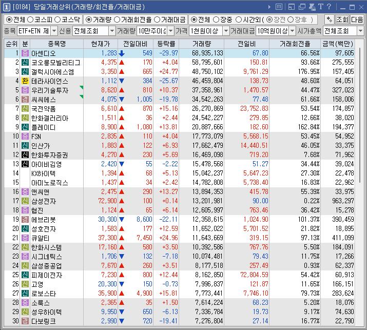
Task: Click the 신 badge on 국전약품 row
Action: (25, 108)
